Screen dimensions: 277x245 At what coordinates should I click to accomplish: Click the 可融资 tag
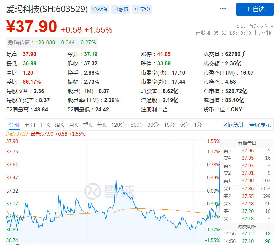coord(121,9)
